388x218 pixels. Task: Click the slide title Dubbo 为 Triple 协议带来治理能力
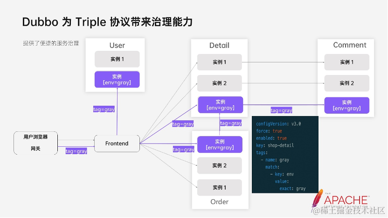(107, 22)
